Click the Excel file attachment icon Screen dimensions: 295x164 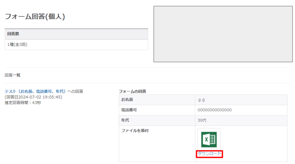[209, 139]
